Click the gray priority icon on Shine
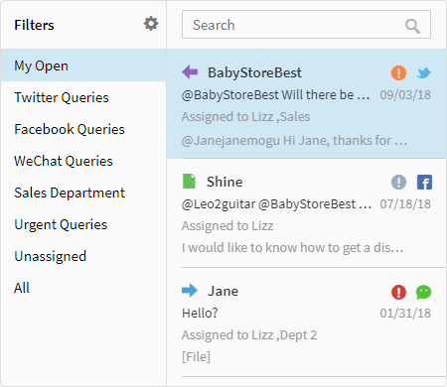Screen dimensions: 447x387 tap(398, 182)
